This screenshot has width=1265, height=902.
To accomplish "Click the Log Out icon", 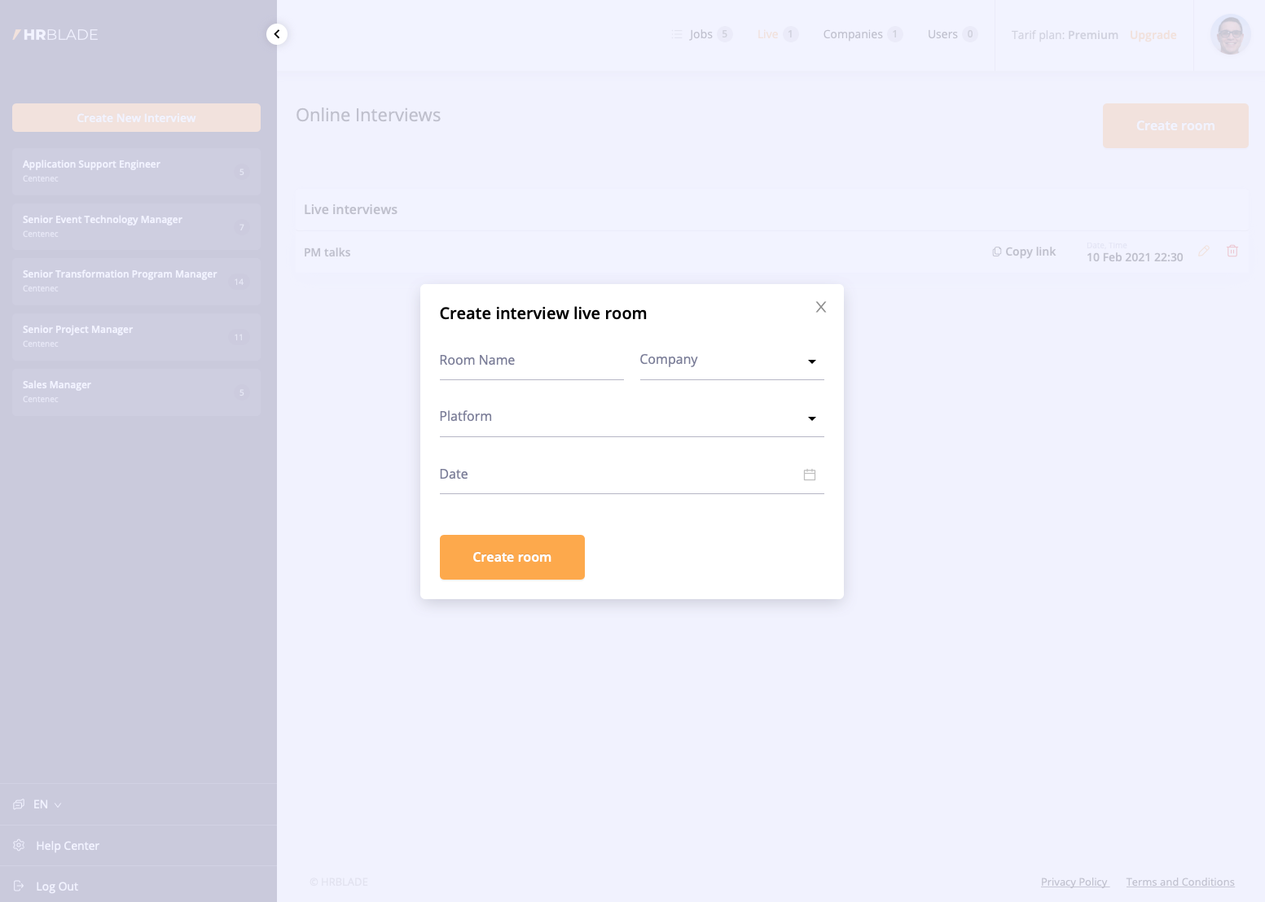I will click(19, 886).
